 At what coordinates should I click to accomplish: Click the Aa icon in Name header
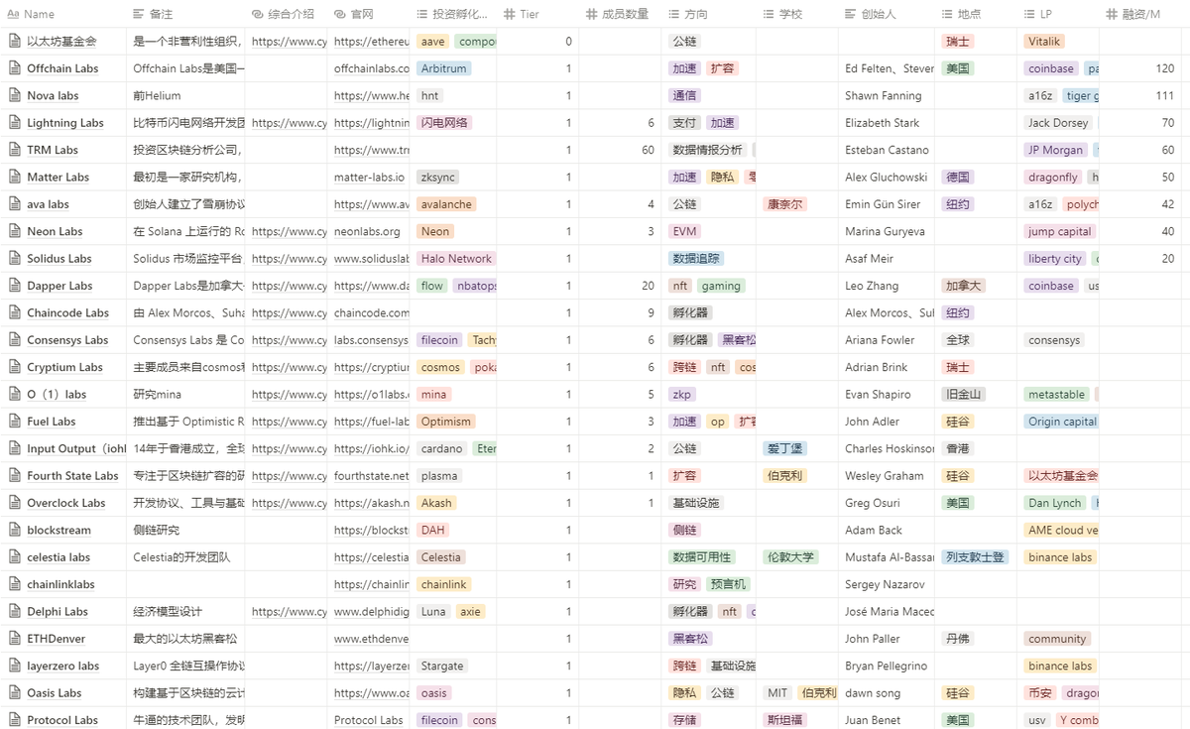pyautogui.click(x=13, y=15)
